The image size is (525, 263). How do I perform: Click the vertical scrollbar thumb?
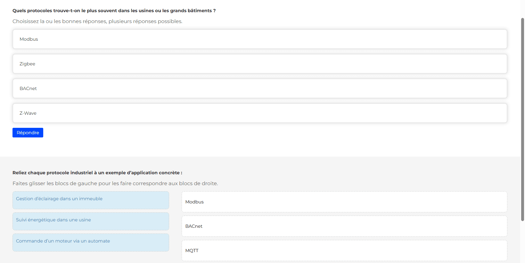[x=522, y=119]
